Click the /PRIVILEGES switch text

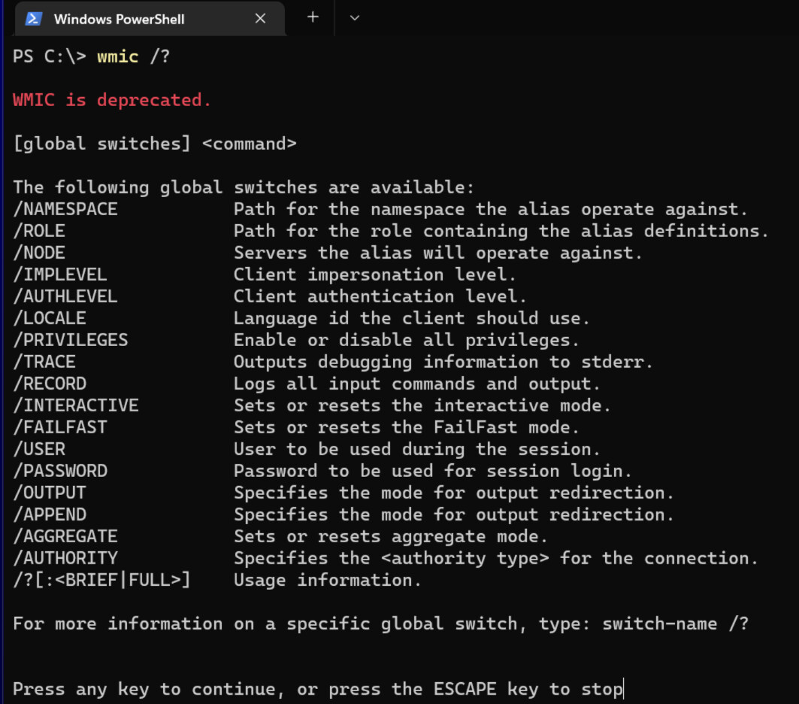pos(71,340)
